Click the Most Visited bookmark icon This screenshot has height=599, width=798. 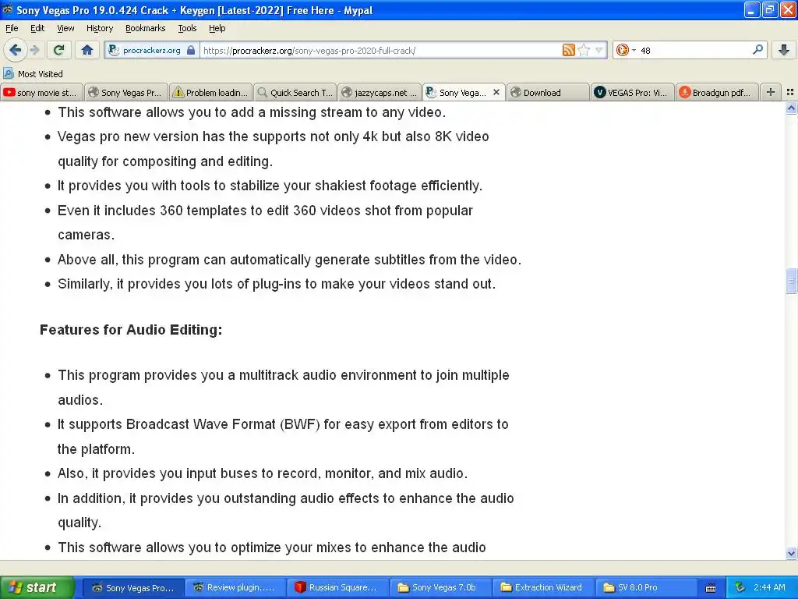pos(8,73)
